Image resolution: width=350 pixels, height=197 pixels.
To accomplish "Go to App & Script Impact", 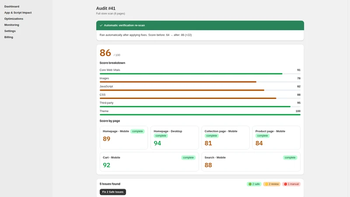I will click(x=18, y=13).
